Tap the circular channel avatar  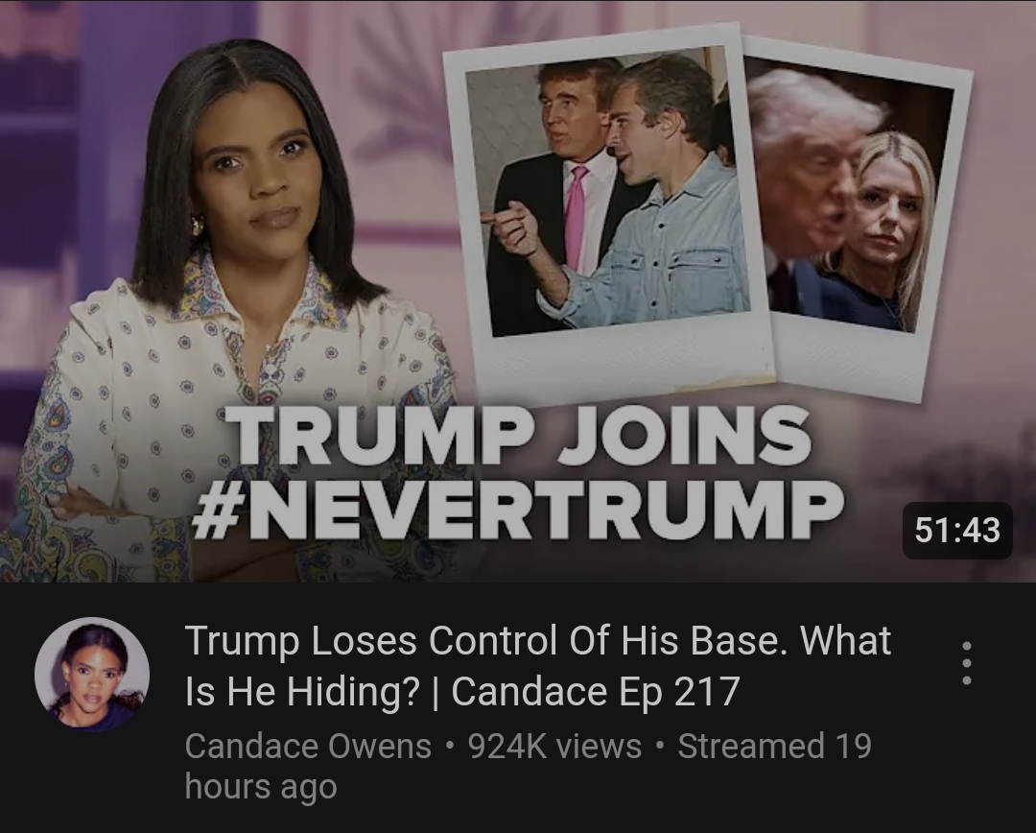tap(92, 675)
